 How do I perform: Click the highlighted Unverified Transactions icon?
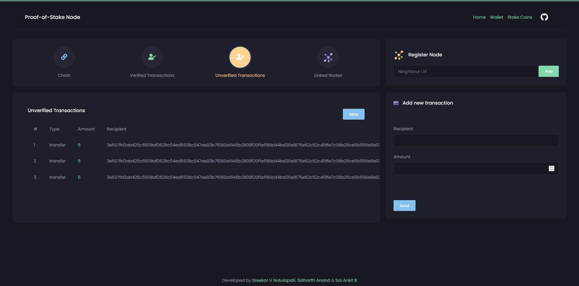click(240, 57)
